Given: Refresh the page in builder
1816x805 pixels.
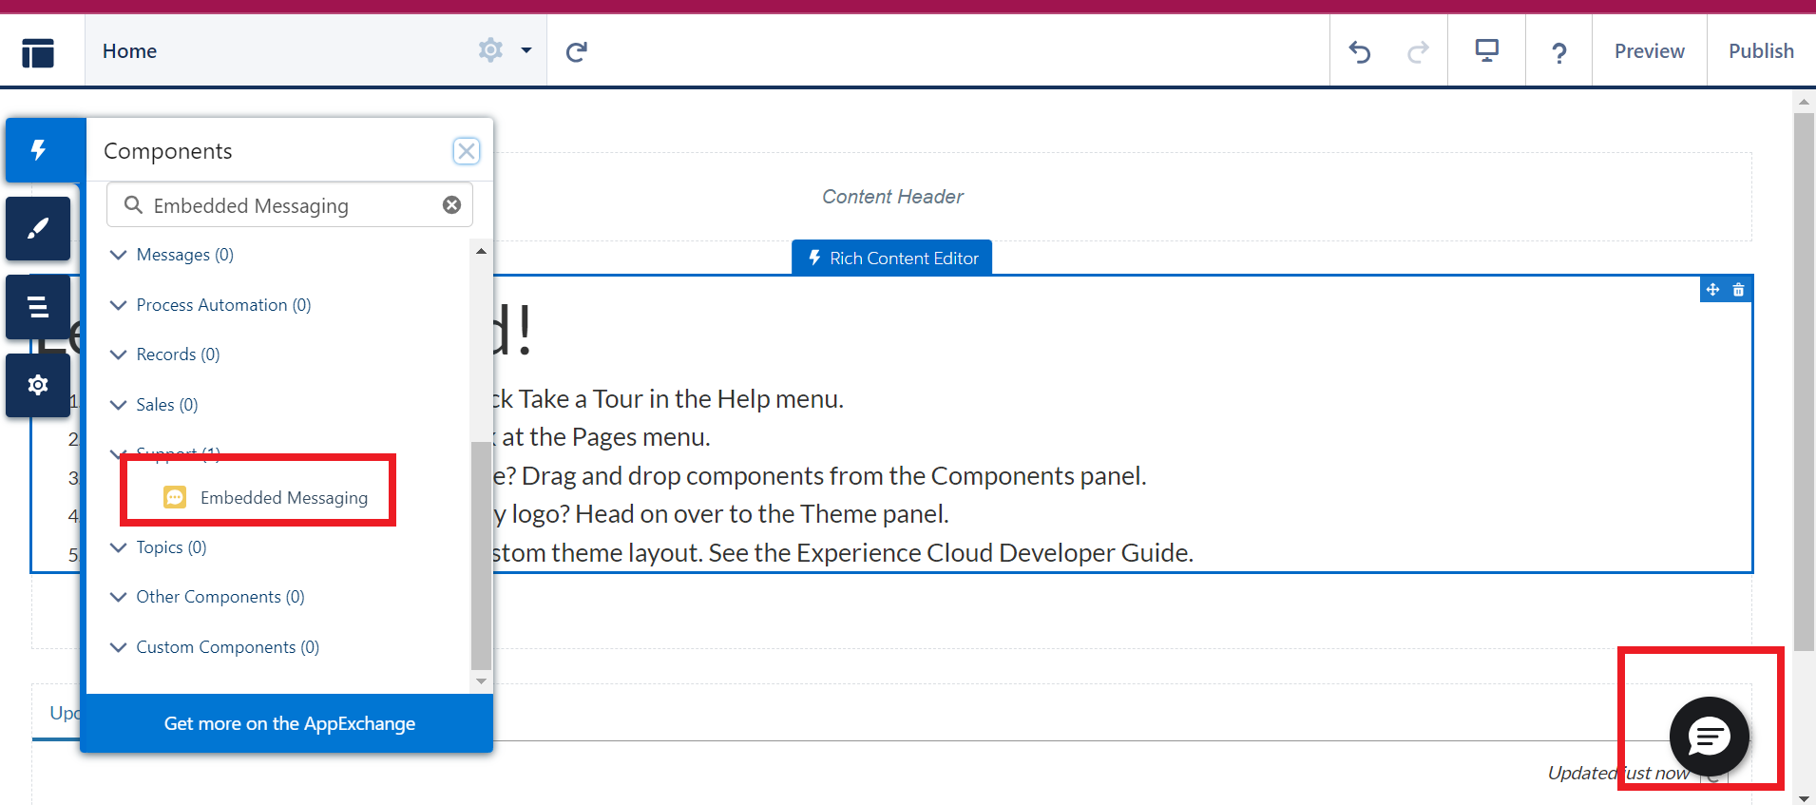Looking at the screenshot, I should (x=576, y=51).
